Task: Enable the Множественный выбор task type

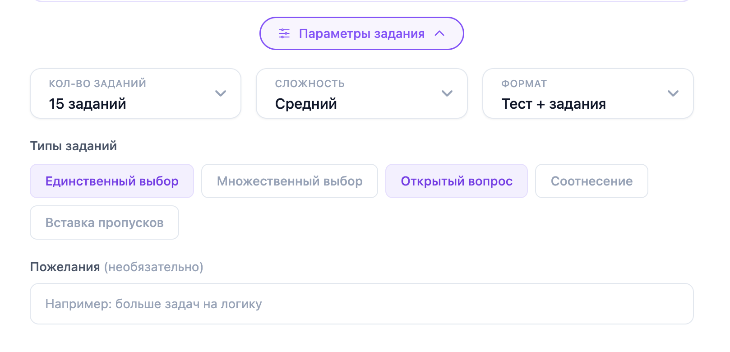Action: (290, 181)
